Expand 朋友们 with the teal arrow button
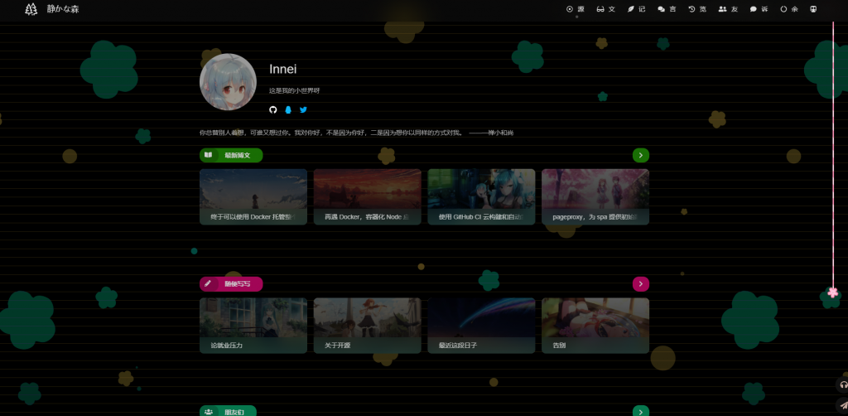This screenshot has width=848, height=416. (x=641, y=411)
